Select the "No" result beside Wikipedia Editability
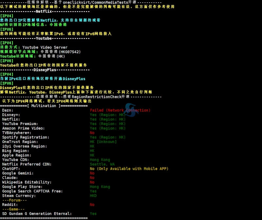 (92, 182)
